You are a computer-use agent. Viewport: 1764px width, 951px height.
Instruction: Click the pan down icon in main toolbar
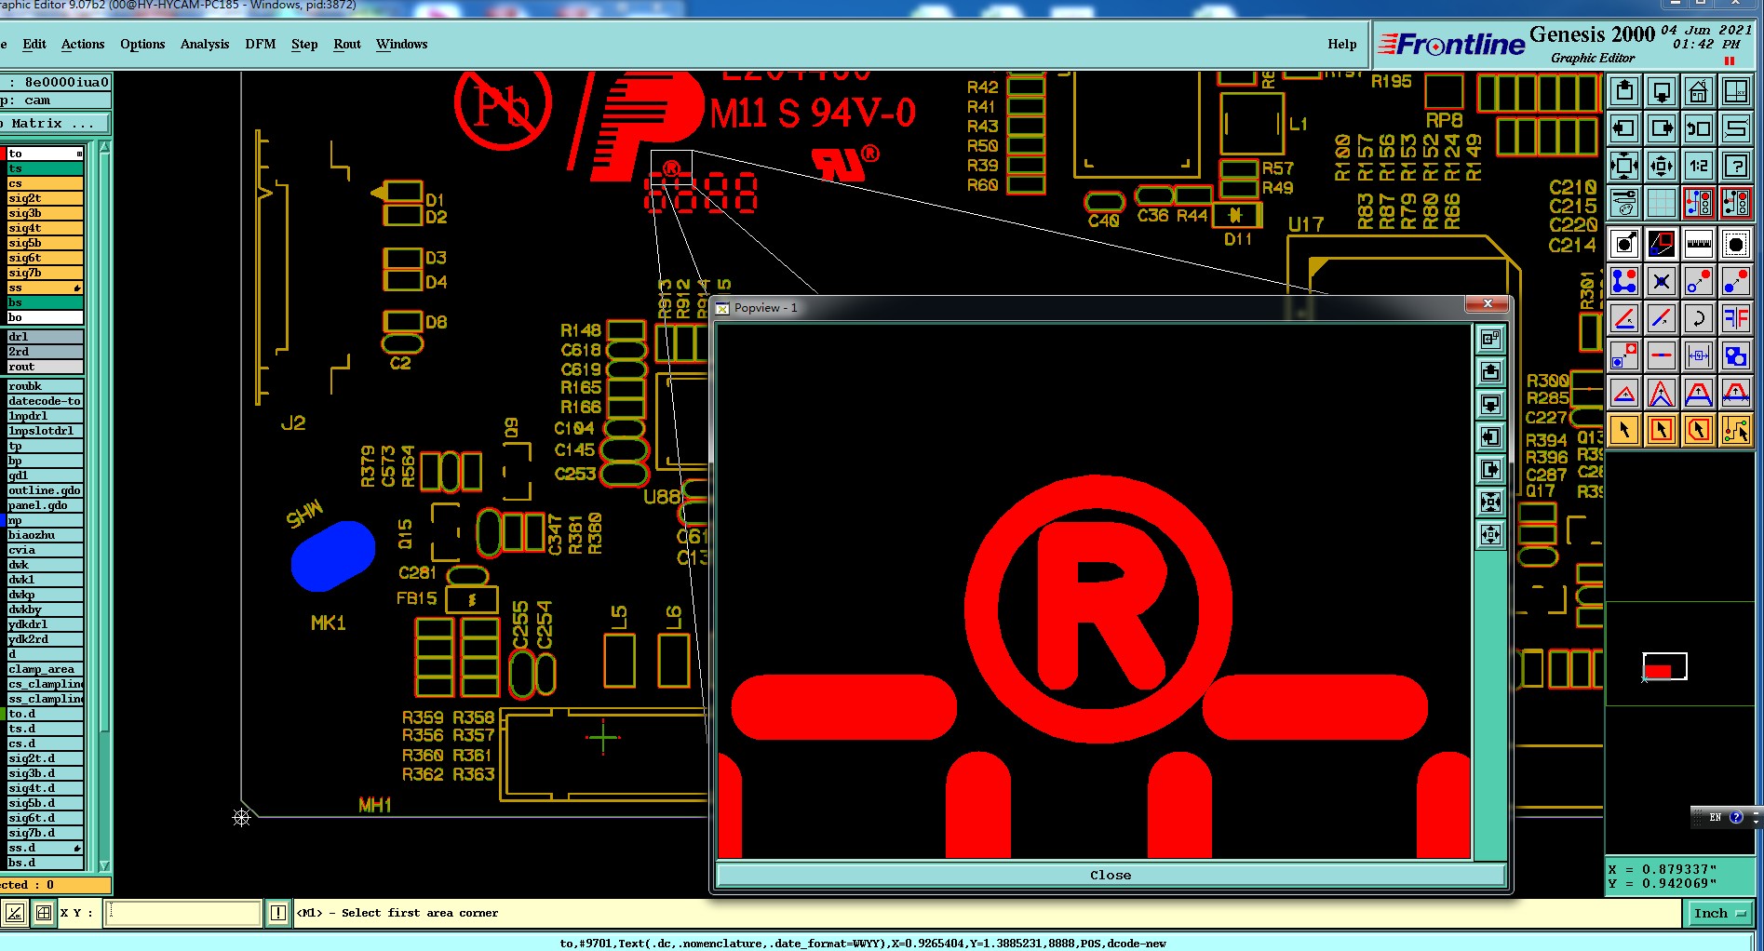coord(1662,91)
